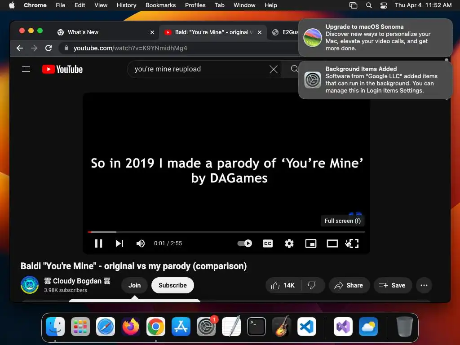Open the Trash in the Dock
Viewport: 460px width, 345px height.
(405, 327)
